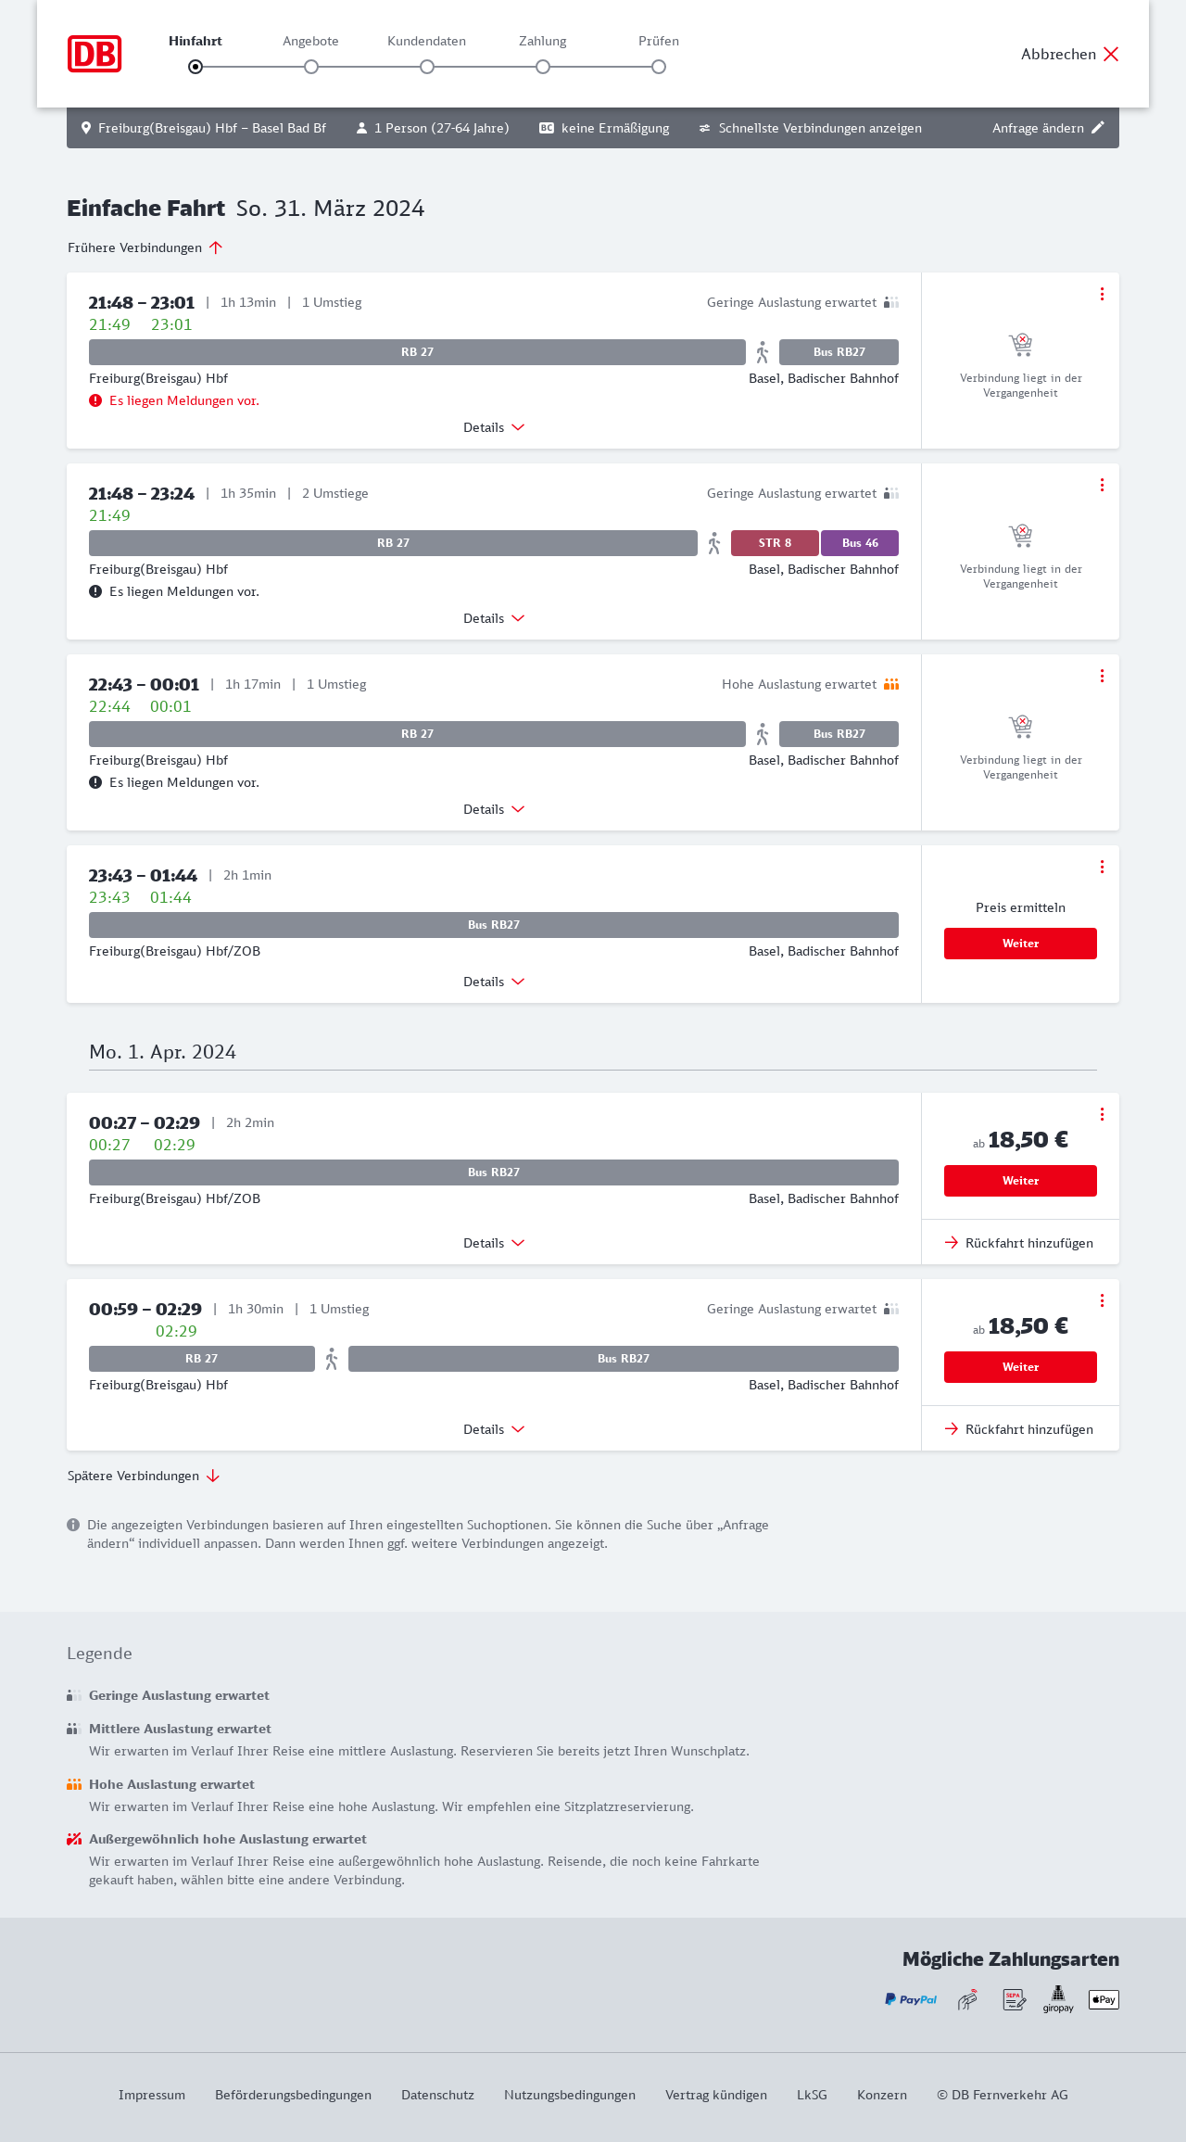This screenshot has width=1186, height=2142.
Task: Open three-dot menu for 00:59 – 02:29 connection
Action: [1102, 1300]
